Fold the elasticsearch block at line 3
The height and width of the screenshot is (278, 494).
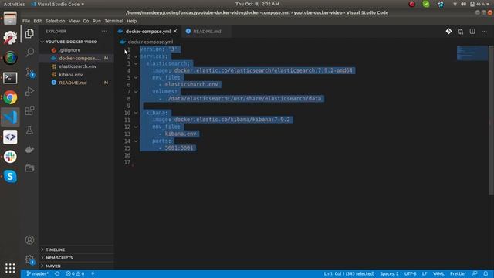(136, 63)
